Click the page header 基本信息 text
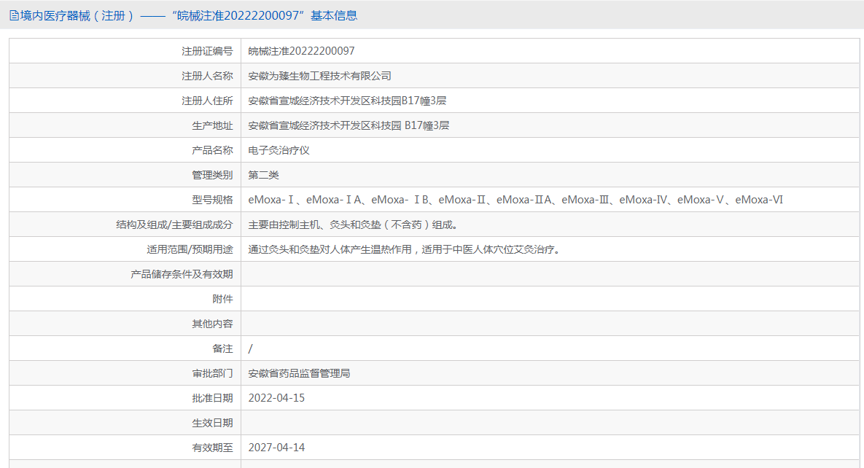The width and height of the screenshot is (864, 468). click(335, 15)
